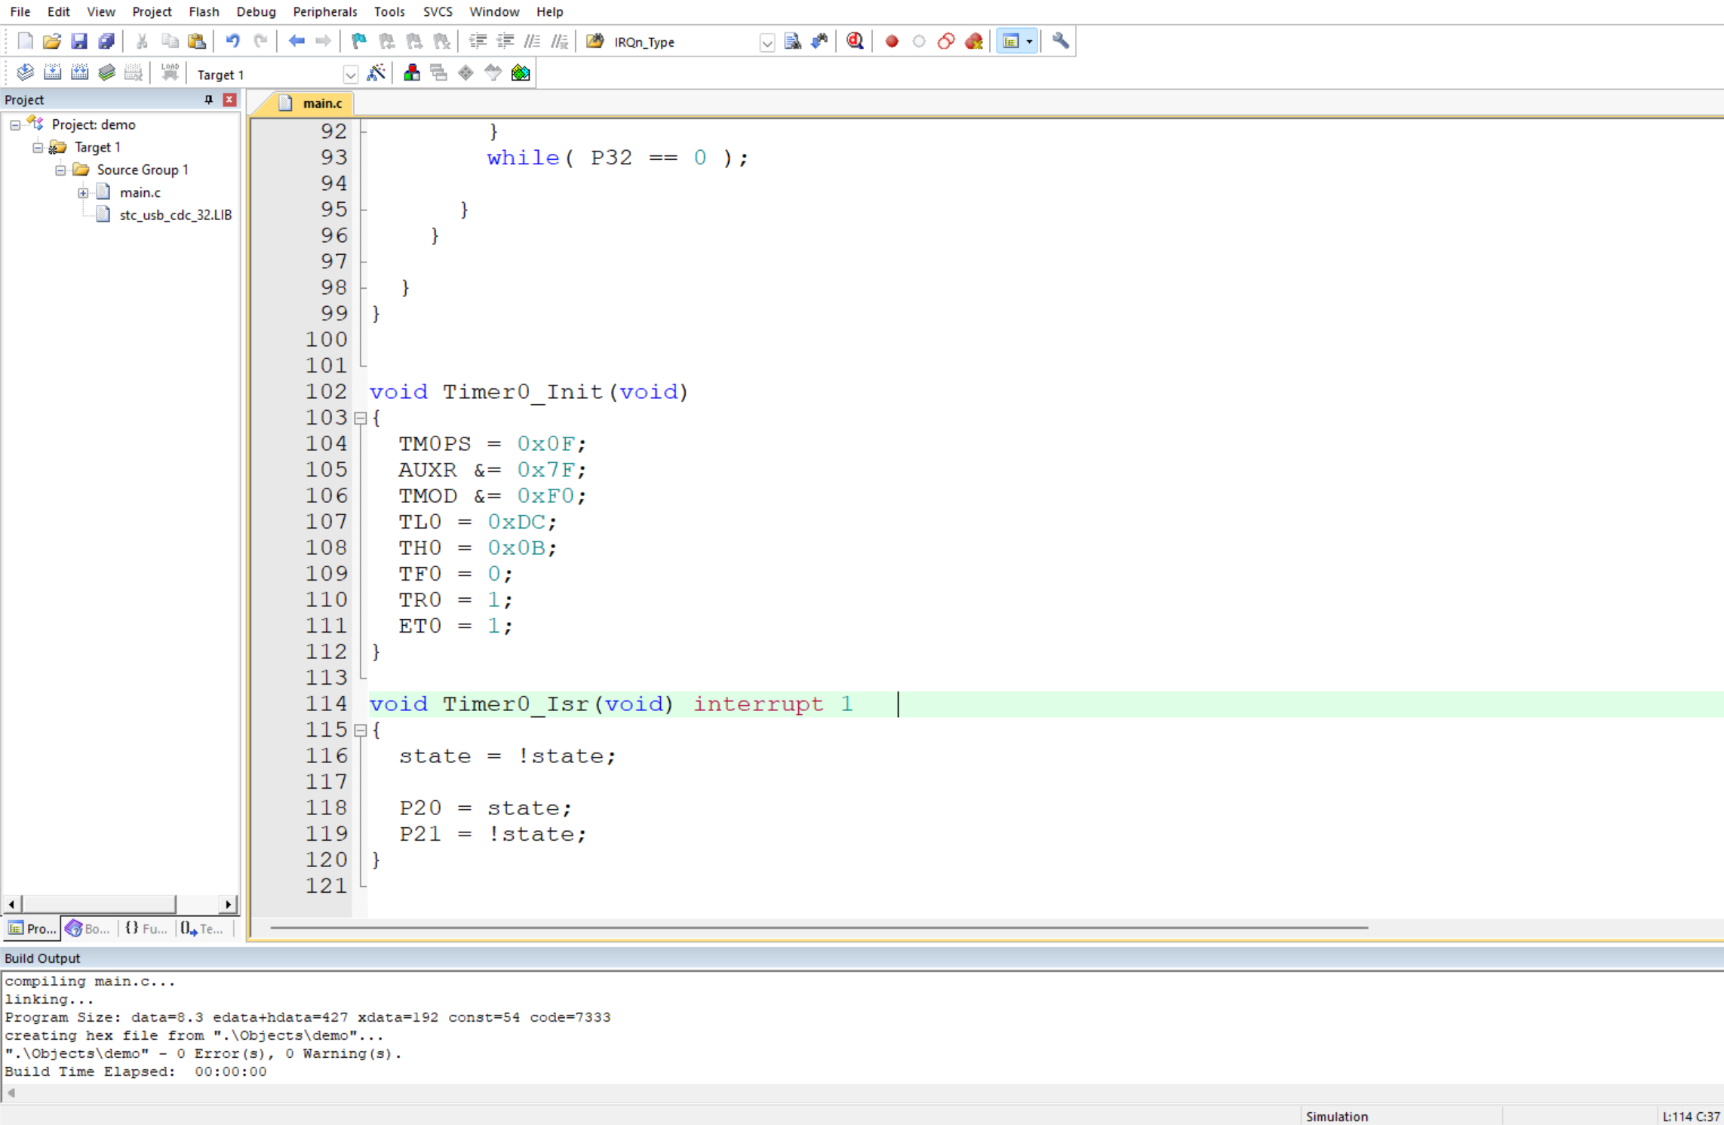Collapse the Project: demo tree node
1724x1125 pixels.
15,125
